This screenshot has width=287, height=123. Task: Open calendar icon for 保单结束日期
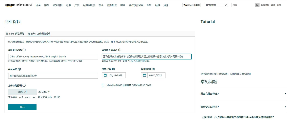click(144, 75)
